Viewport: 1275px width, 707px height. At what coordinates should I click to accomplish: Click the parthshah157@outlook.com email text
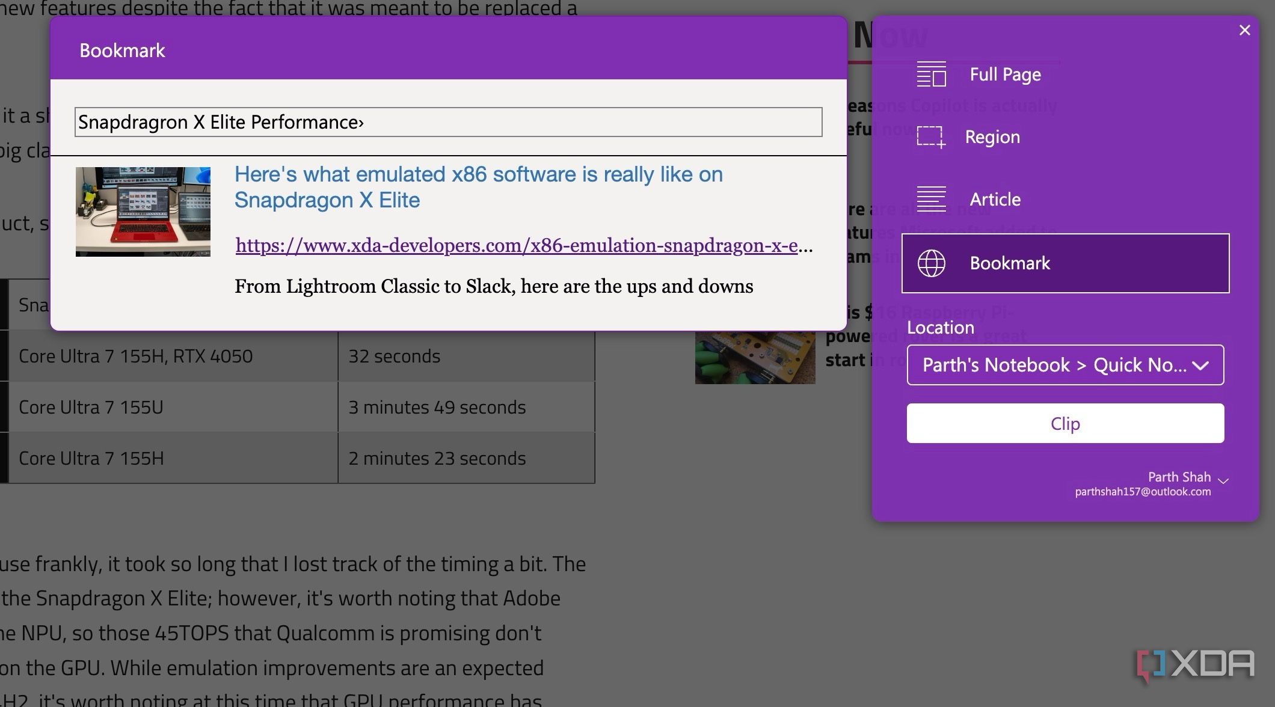point(1142,492)
